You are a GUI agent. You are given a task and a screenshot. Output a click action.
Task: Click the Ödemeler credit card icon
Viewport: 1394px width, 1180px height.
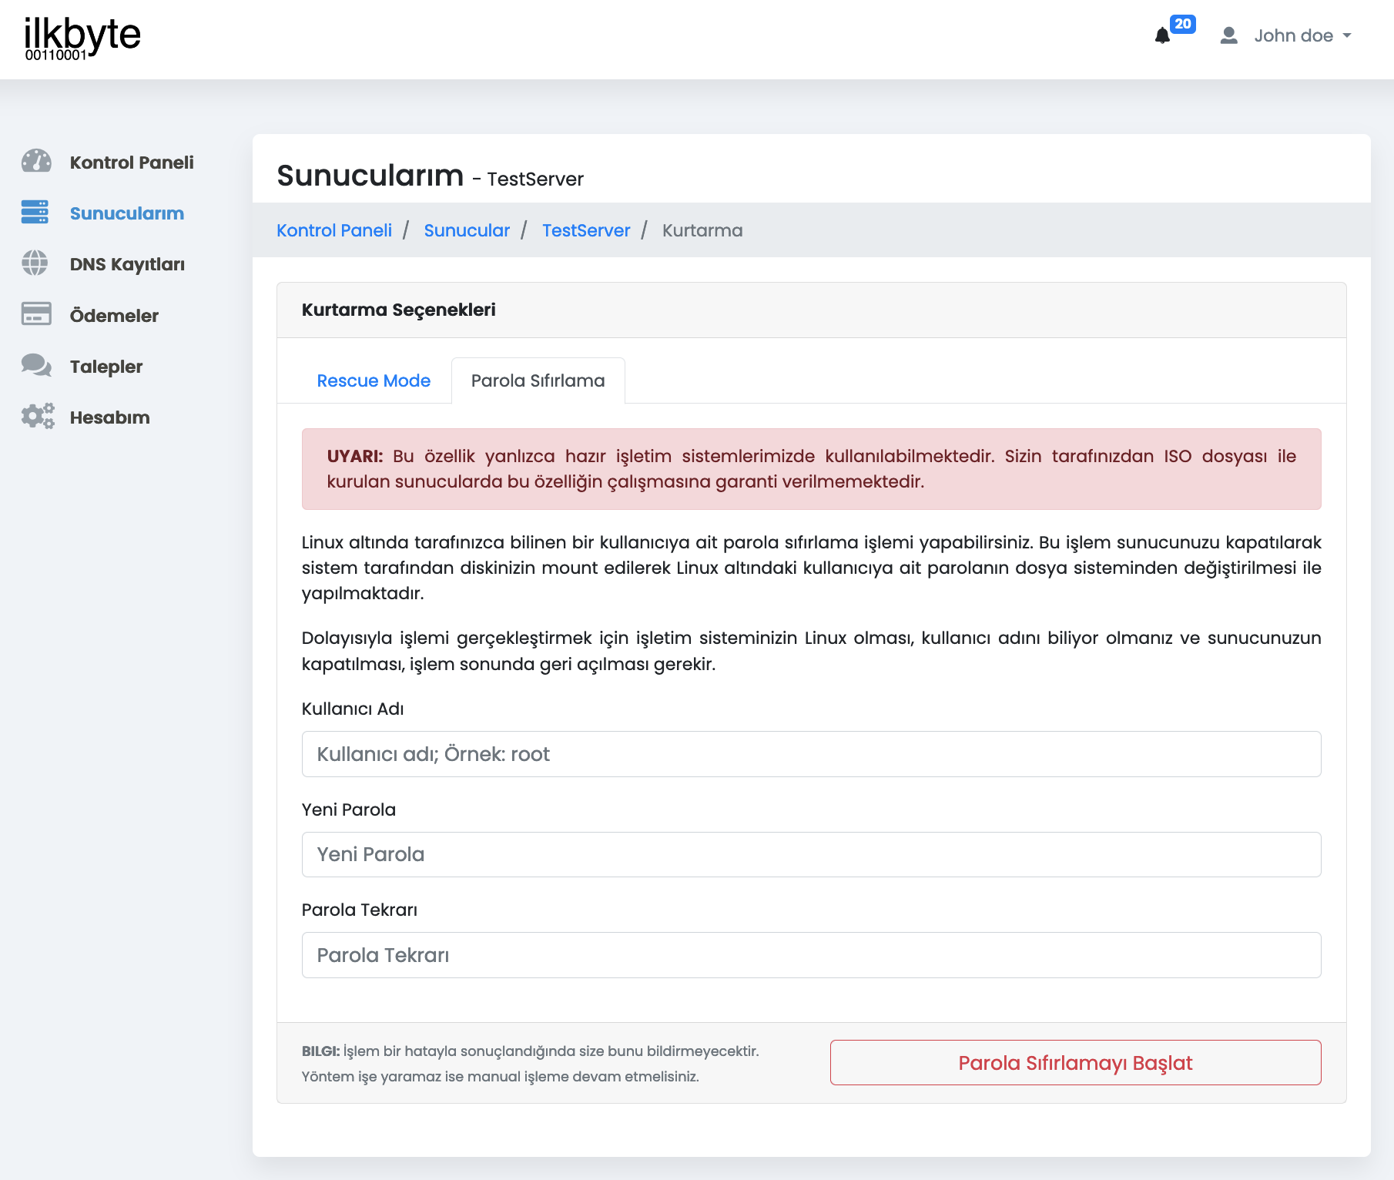[x=36, y=313]
